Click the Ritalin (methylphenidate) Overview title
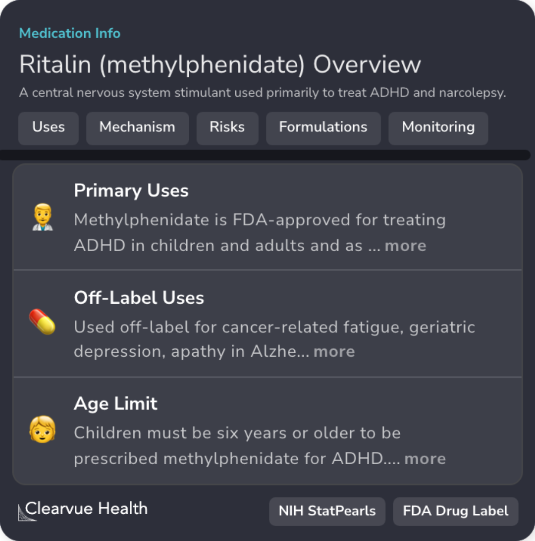Image resolution: width=535 pixels, height=541 pixels. click(220, 64)
